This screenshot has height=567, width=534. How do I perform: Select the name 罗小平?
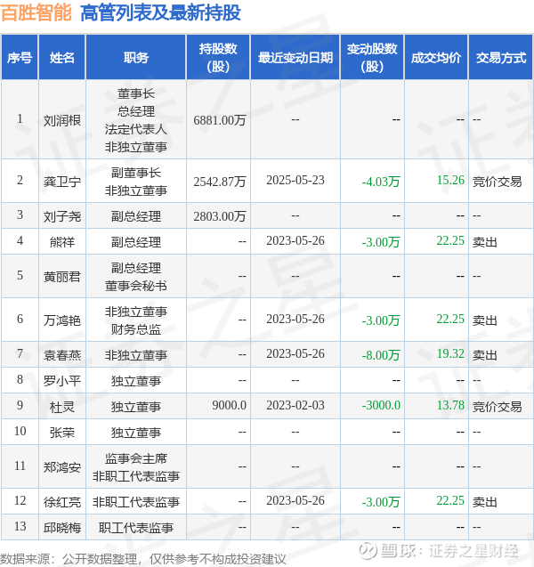(62, 381)
